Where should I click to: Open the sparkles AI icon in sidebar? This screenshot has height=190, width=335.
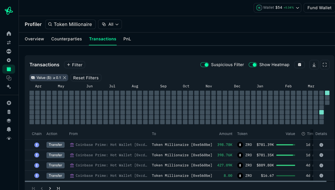[9, 87]
